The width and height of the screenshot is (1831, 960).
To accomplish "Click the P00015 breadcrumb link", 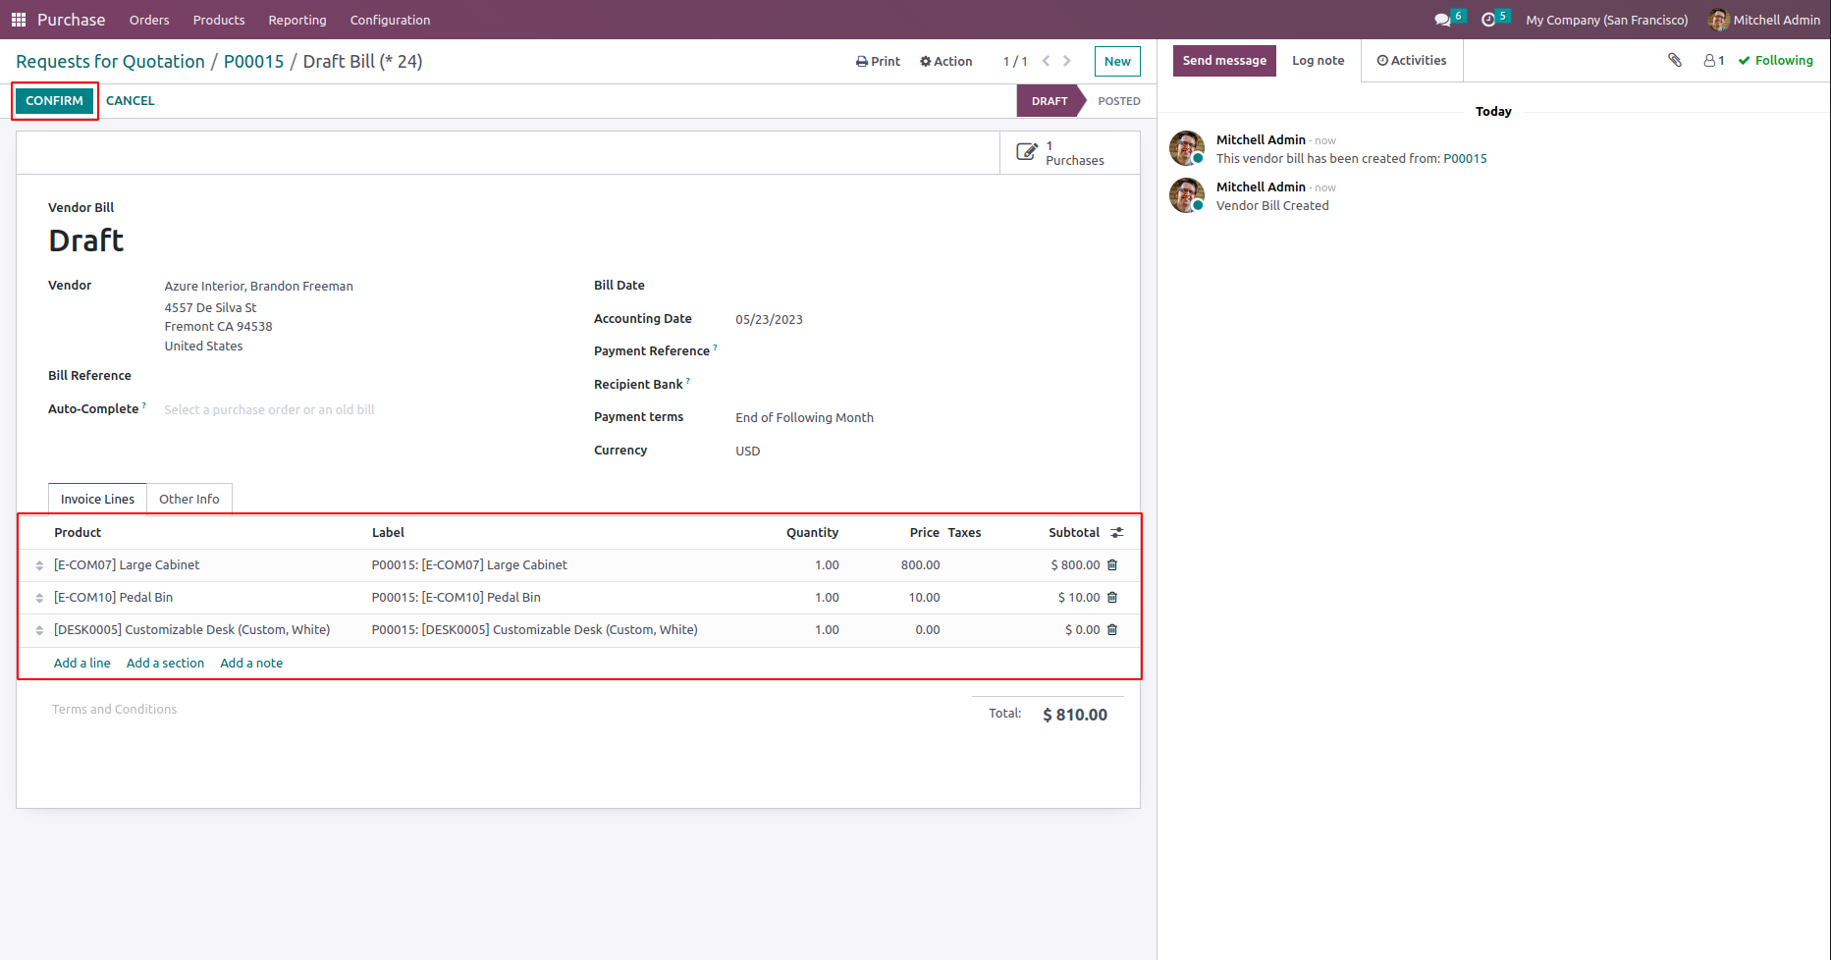I will [x=253, y=62].
